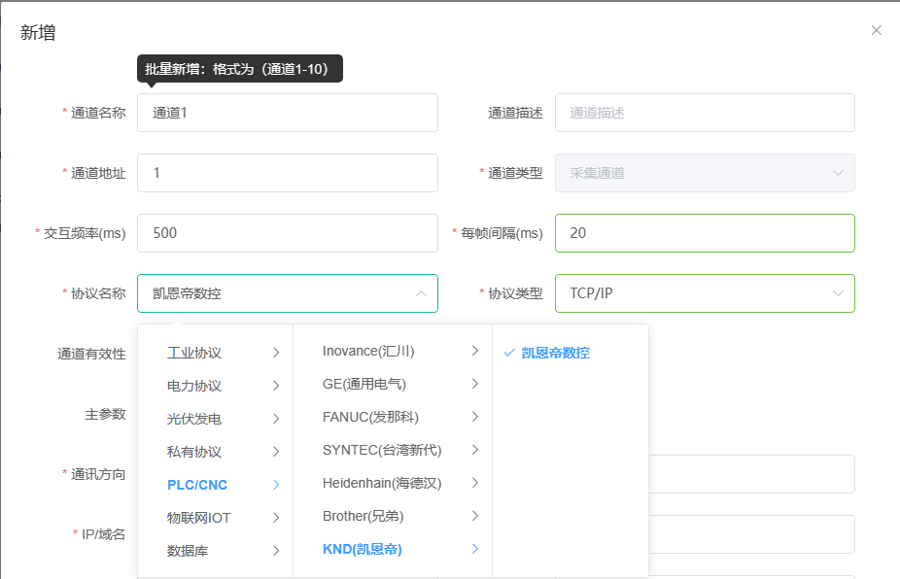Image resolution: width=900 pixels, height=579 pixels.
Task: Click the checkmark beside 凯恩帝数控
Action: click(508, 353)
